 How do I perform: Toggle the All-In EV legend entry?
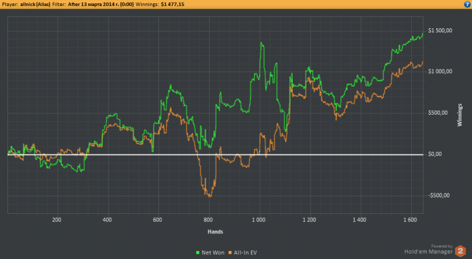(243, 253)
